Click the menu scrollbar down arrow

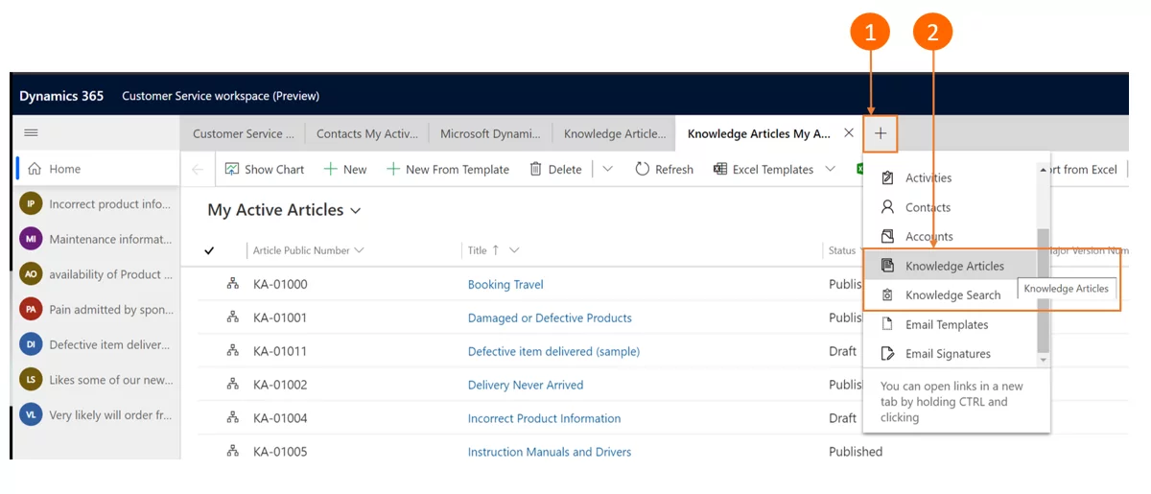(x=1044, y=359)
